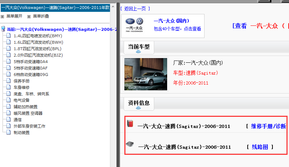Click the 查看 一汽-大众 heading link
This screenshot has width=289, height=167.
tap(261, 26)
